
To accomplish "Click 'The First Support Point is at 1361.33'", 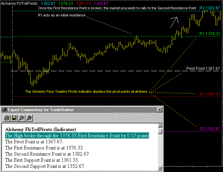I will pos(42,160).
